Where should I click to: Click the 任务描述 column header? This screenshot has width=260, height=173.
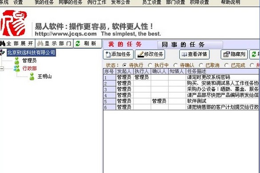pyautogui.click(x=222, y=71)
